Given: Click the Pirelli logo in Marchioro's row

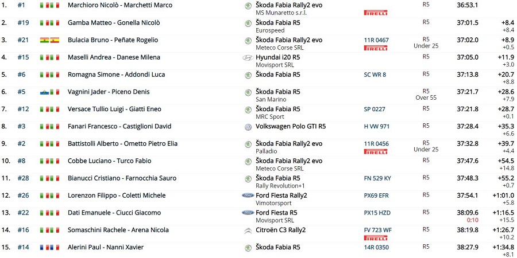Looking at the screenshot, I should tap(376, 12).
